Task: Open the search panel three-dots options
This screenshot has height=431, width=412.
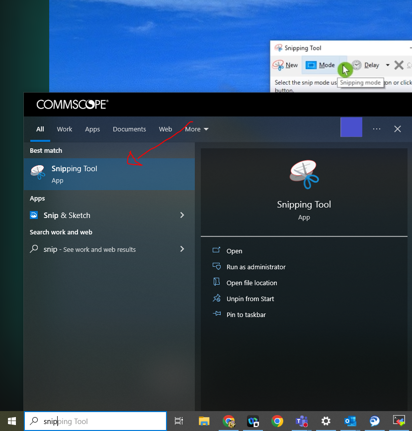Action: 376,129
